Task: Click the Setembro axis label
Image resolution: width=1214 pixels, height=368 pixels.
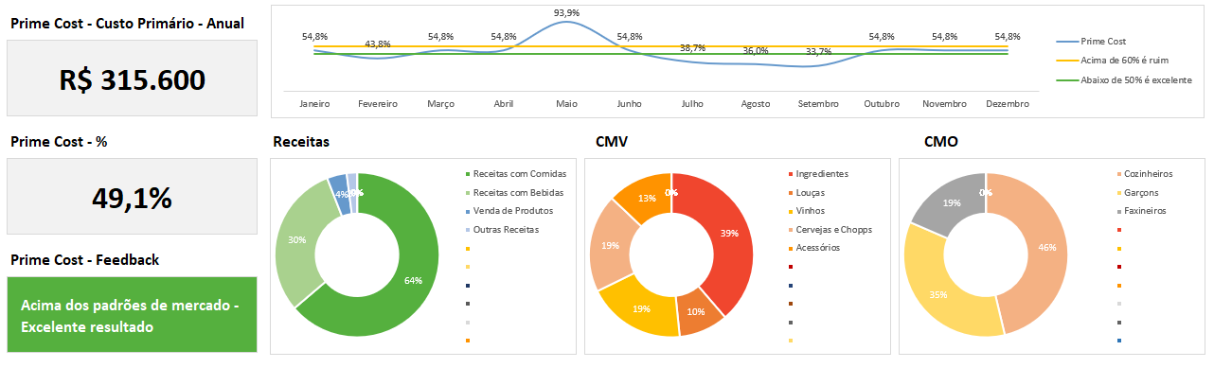Action: (818, 103)
